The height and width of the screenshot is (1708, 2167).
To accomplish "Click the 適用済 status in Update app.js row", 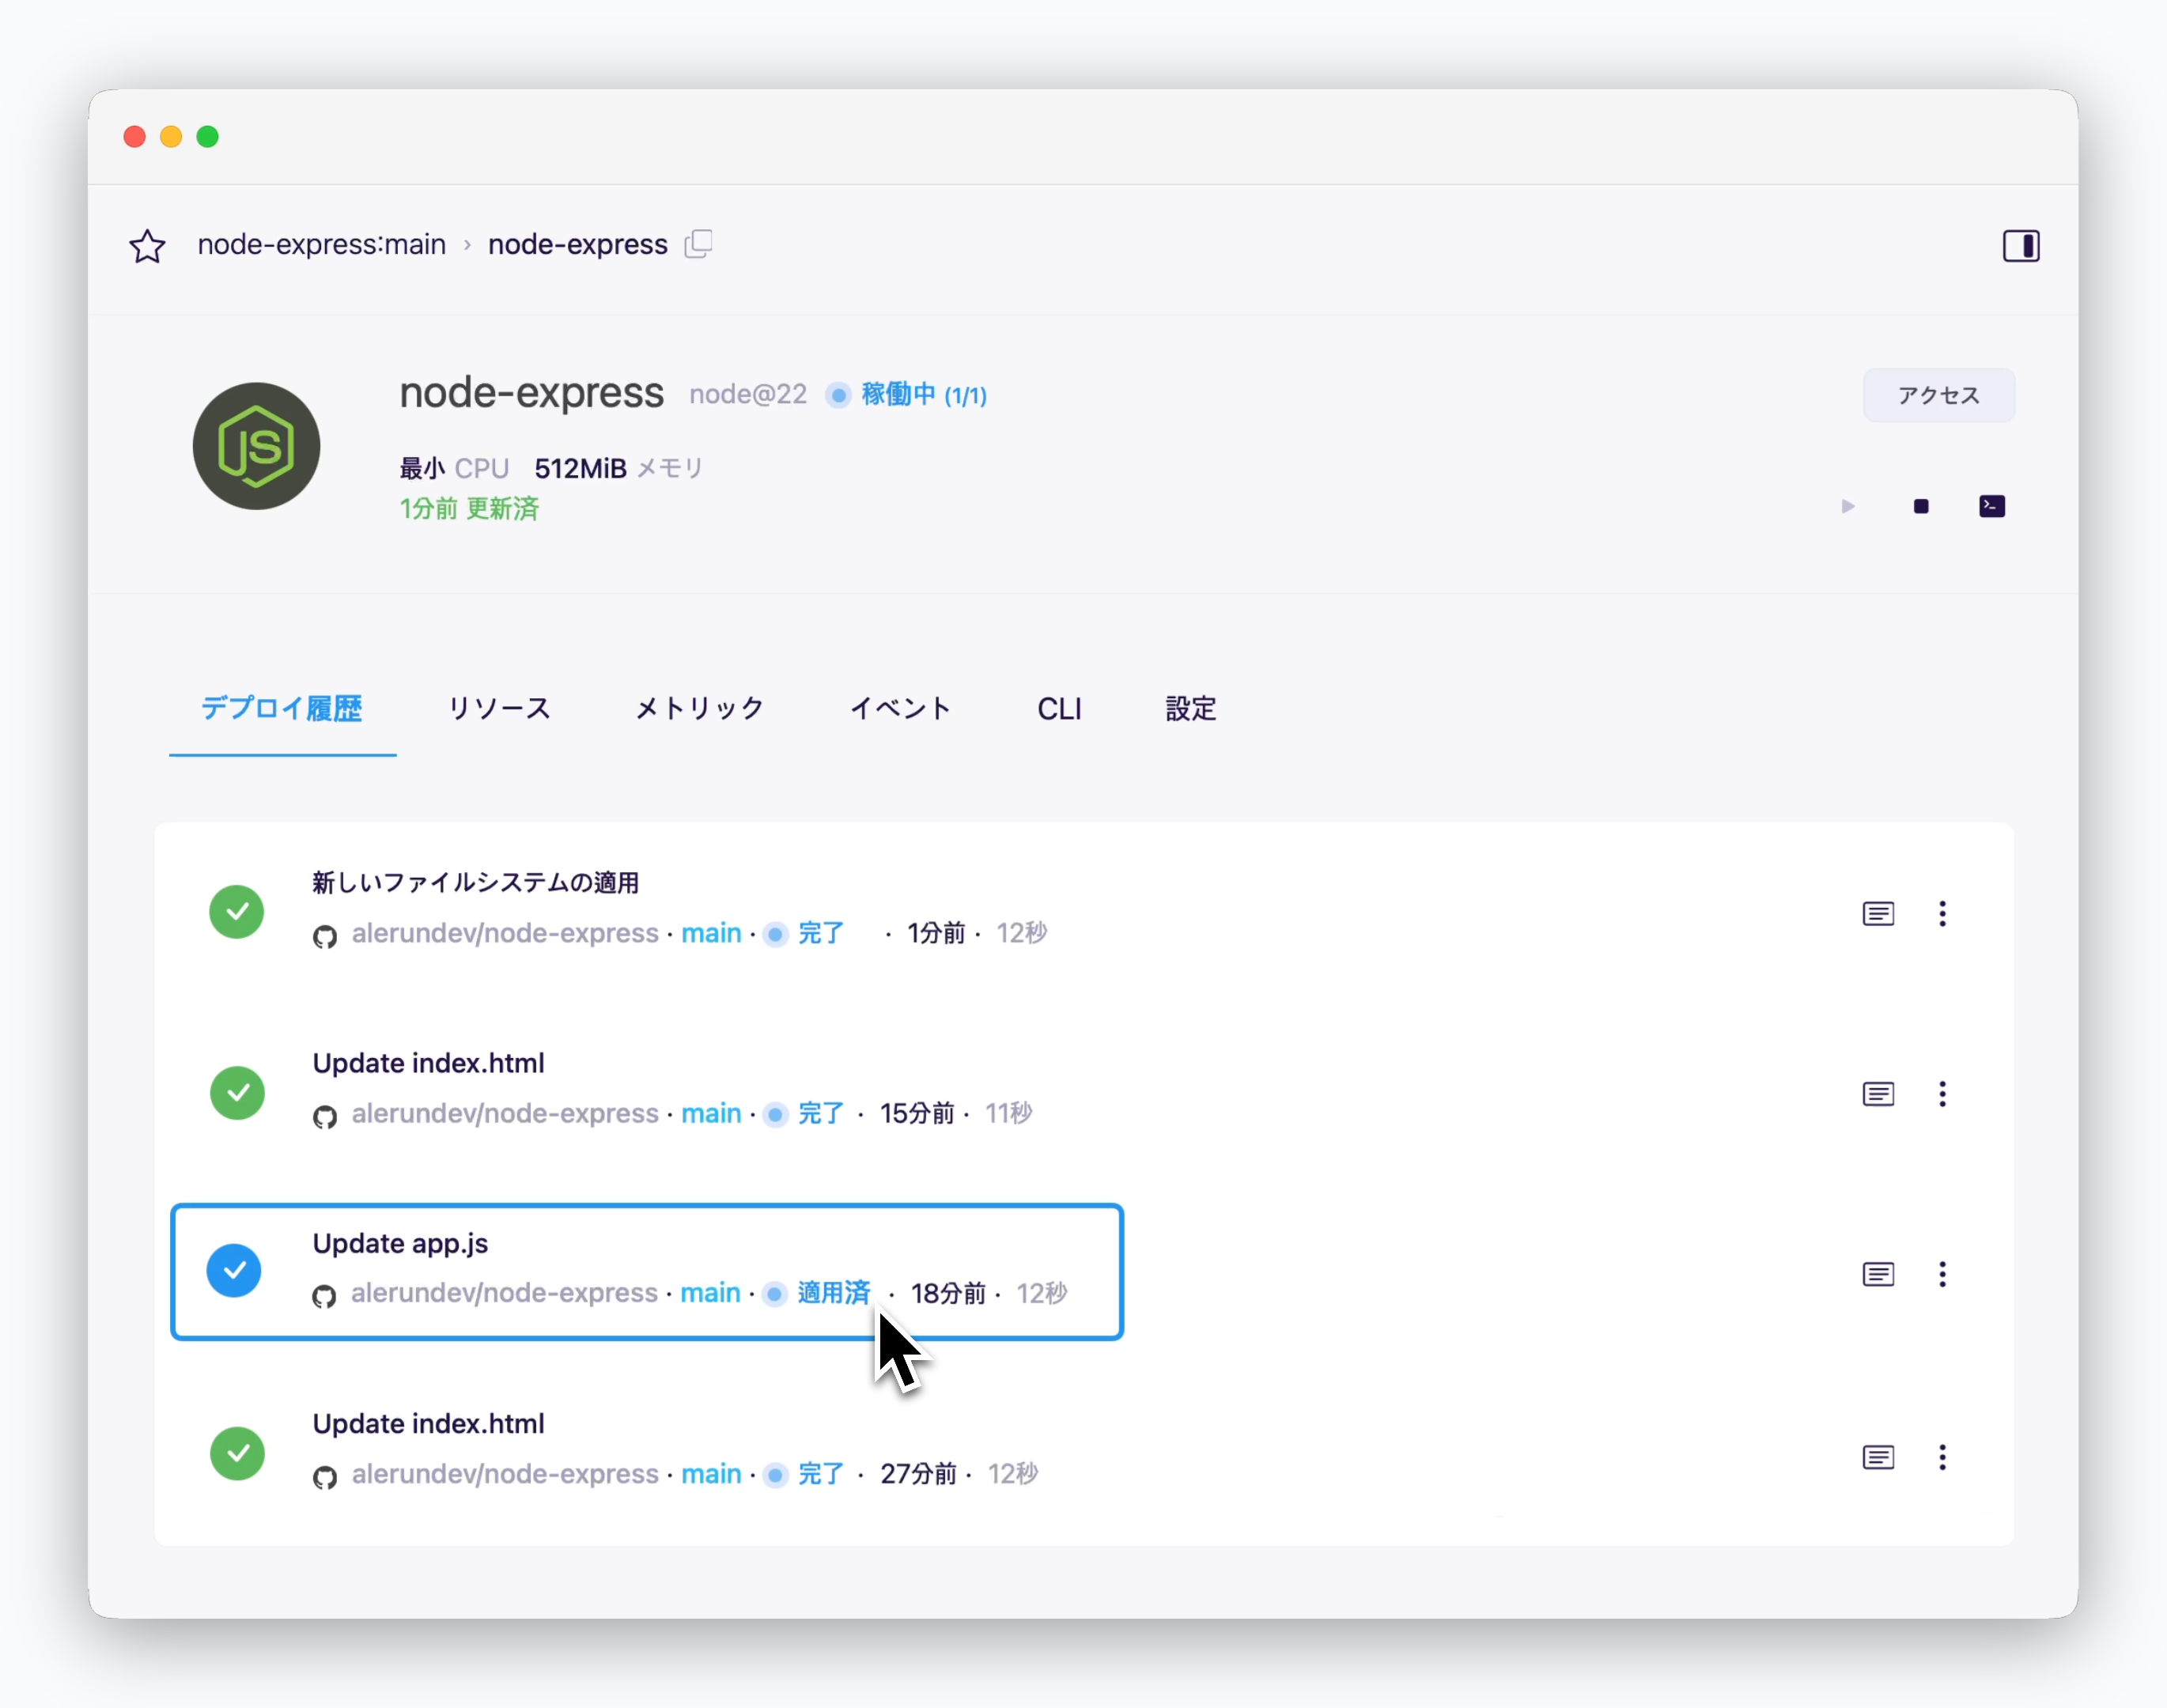I will pos(833,1293).
